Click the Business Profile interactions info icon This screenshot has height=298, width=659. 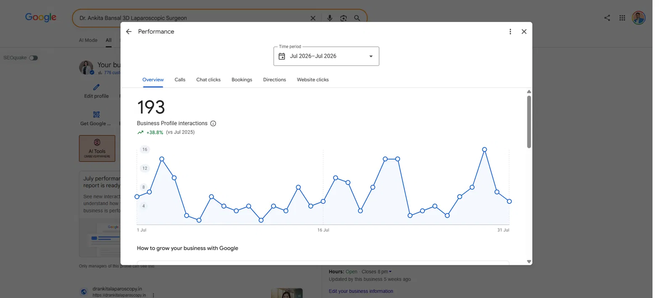tap(213, 123)
